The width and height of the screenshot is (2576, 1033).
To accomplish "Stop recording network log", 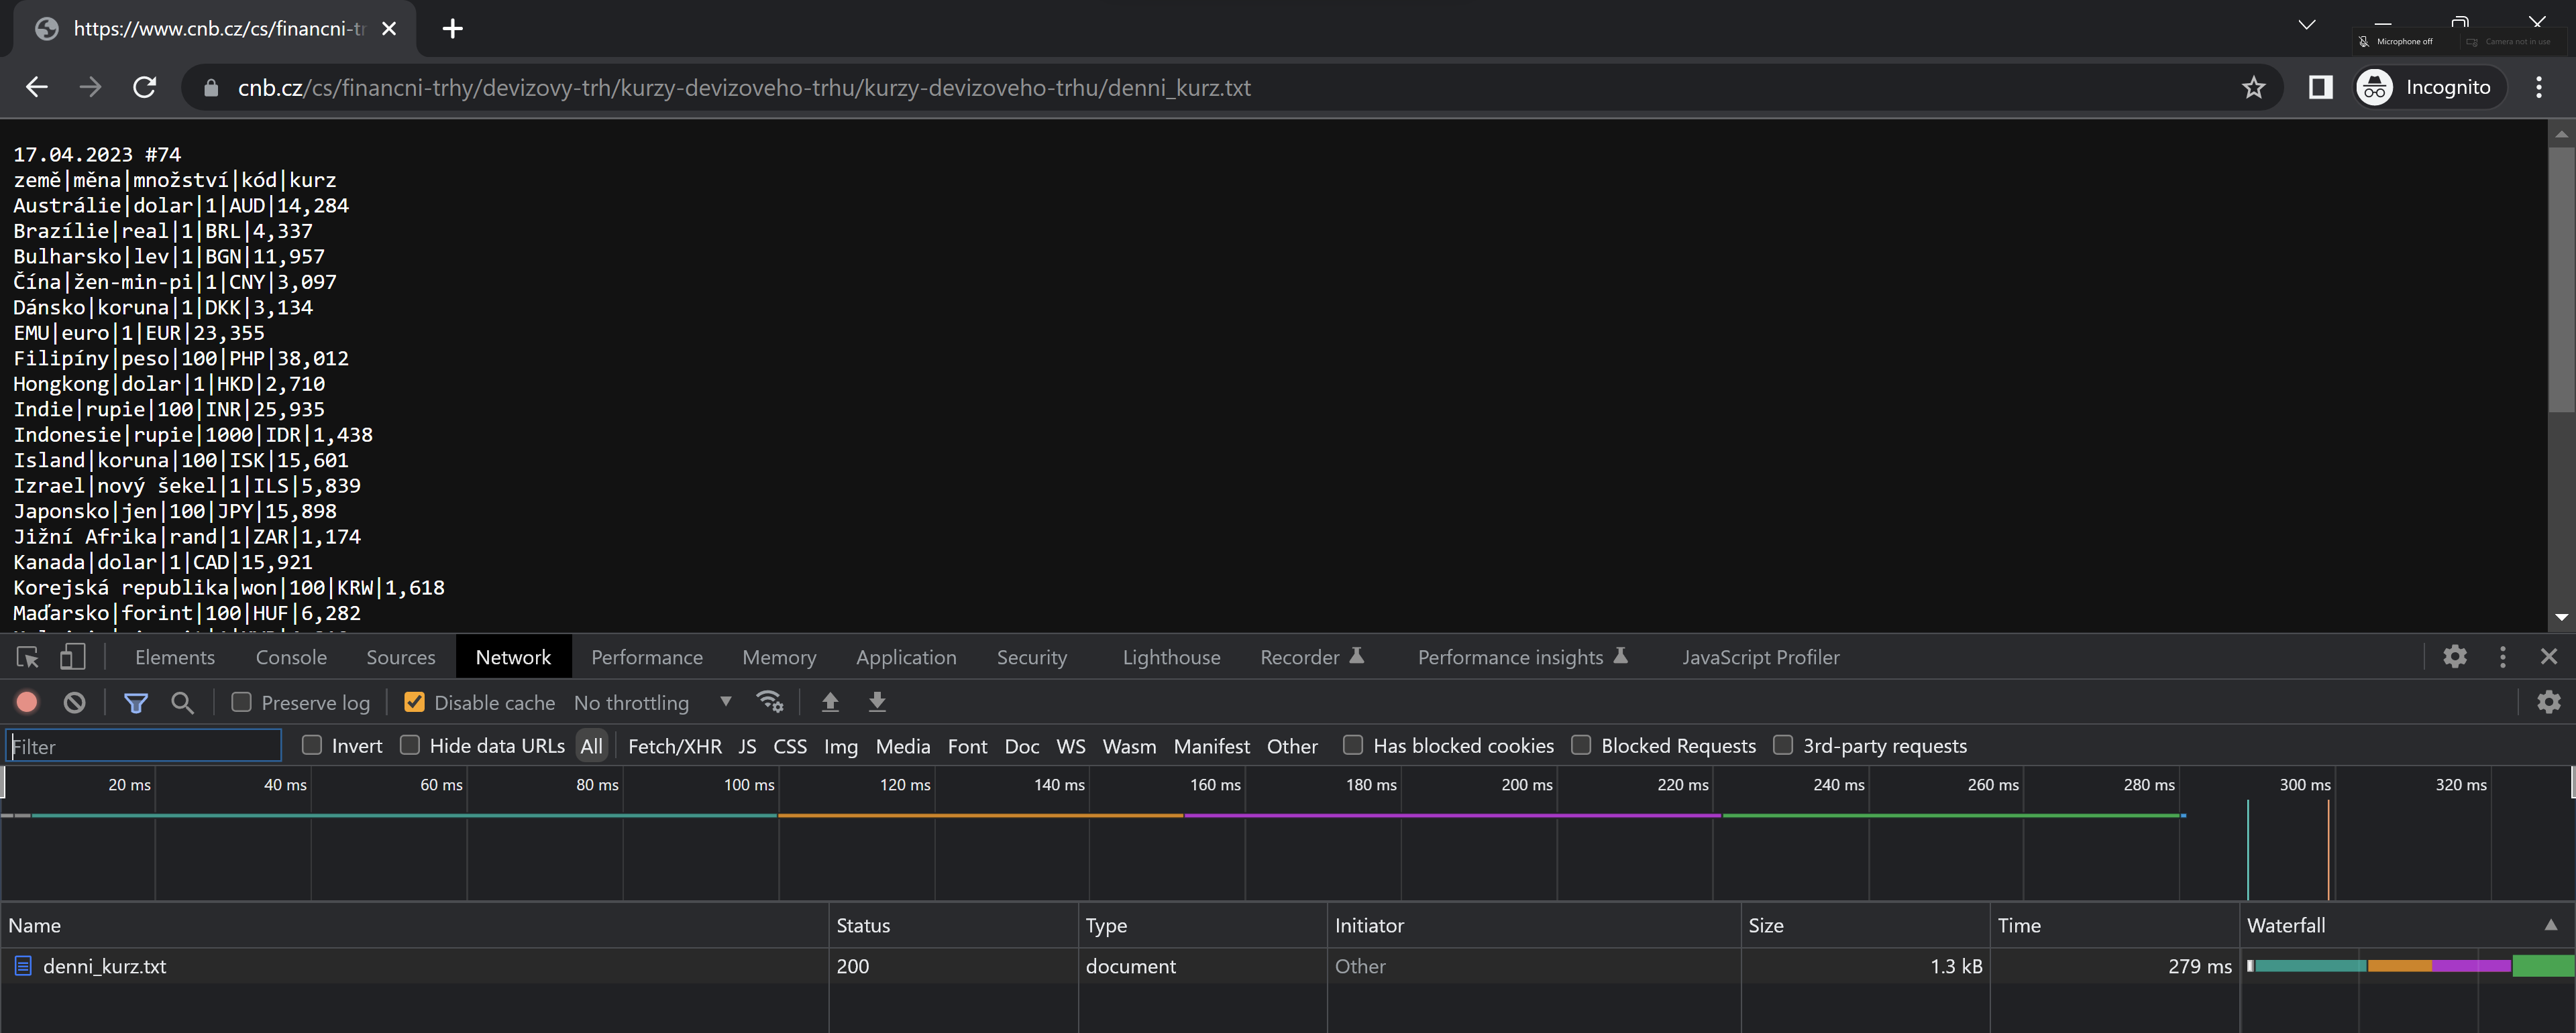I will tap(26, 701).
